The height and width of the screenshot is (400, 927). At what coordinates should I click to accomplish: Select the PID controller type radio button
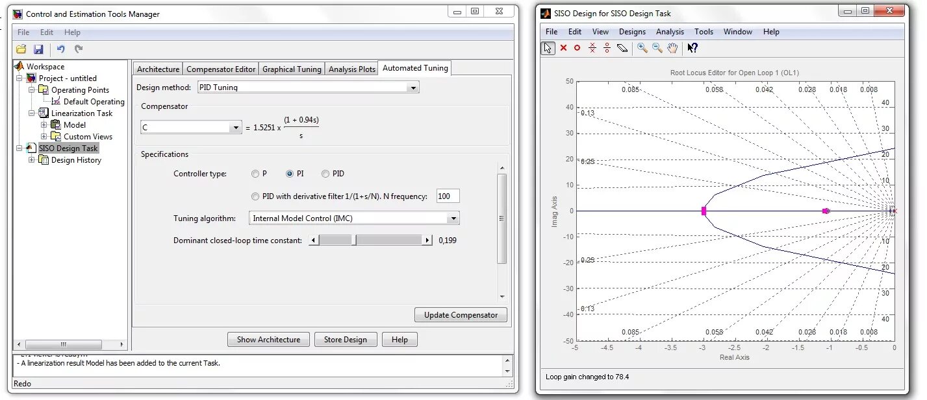click(x=325, y=174)
